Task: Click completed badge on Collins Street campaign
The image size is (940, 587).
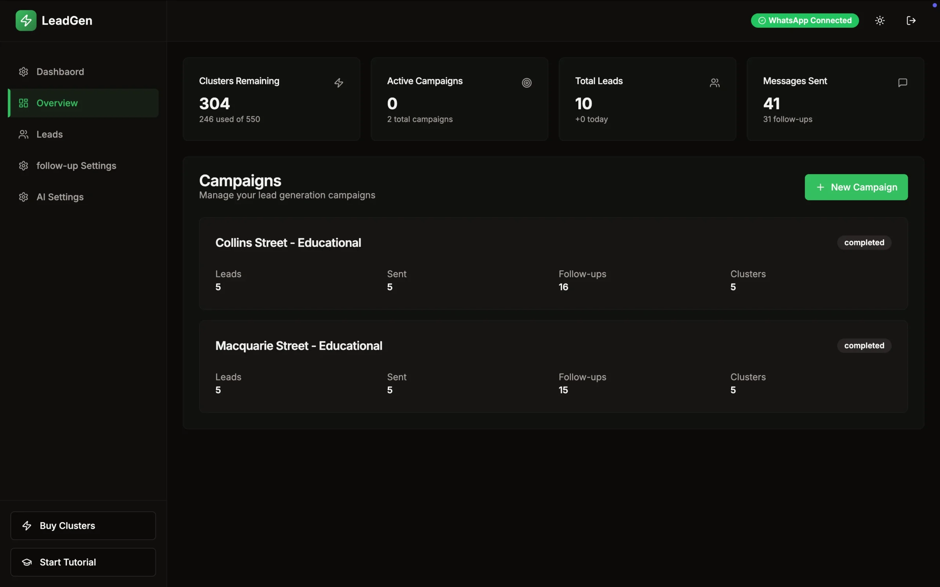Action: [x=864, y=243]
